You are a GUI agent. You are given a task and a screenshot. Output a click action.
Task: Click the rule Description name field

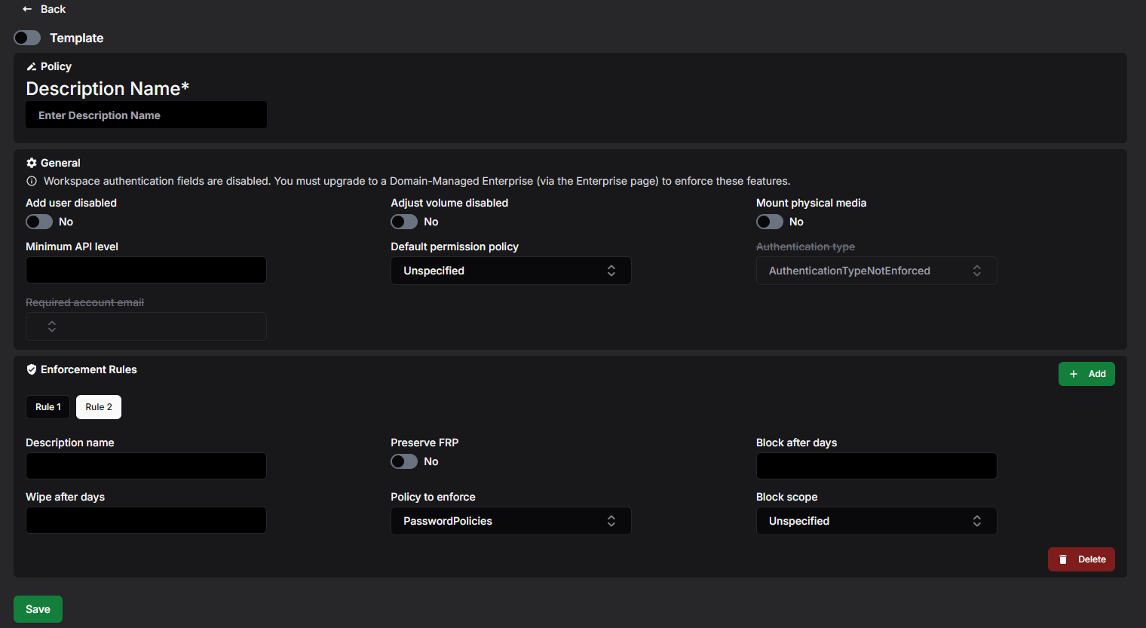click(146, 466)
